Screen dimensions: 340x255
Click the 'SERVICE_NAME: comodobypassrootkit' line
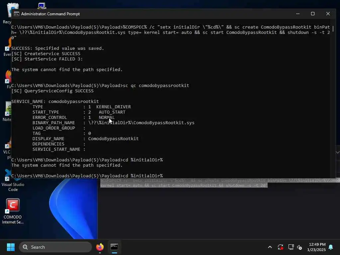pyautogui.click(x=55, y=102)
